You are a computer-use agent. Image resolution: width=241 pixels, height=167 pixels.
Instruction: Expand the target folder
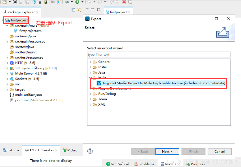[x=7, y=89]
